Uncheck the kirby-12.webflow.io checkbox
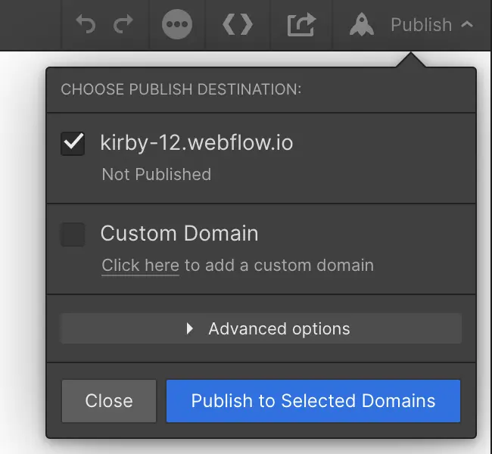 point(73,144)
